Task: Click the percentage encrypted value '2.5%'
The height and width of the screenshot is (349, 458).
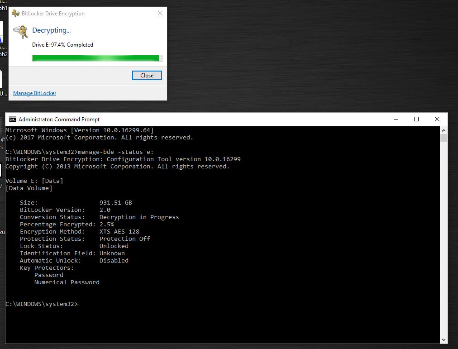Action: point(107,225)
